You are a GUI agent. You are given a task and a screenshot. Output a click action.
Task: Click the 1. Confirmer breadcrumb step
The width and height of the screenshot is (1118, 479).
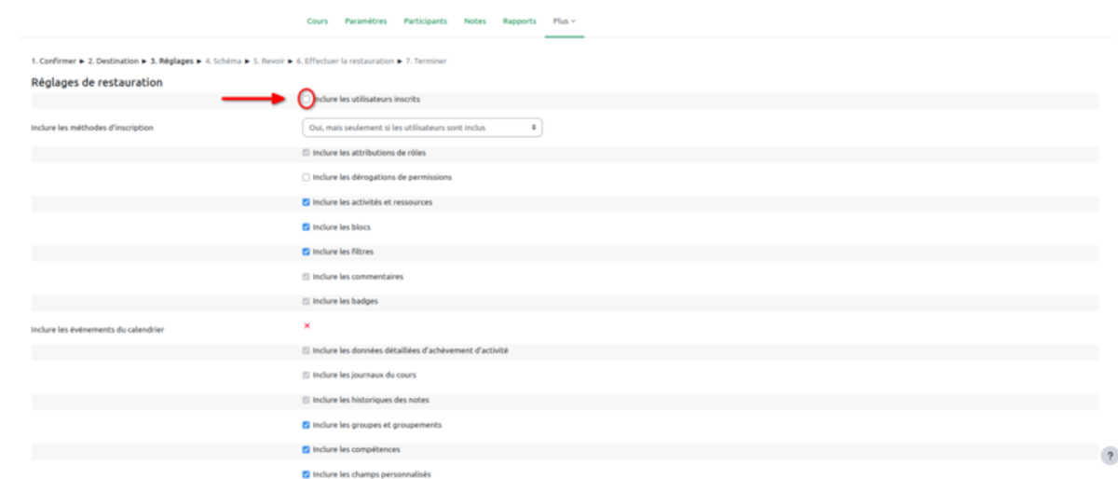pos(53,62)
